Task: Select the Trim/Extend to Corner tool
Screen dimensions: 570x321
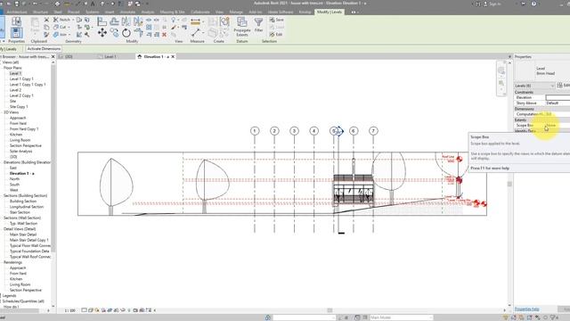Action: pos(138,33)
